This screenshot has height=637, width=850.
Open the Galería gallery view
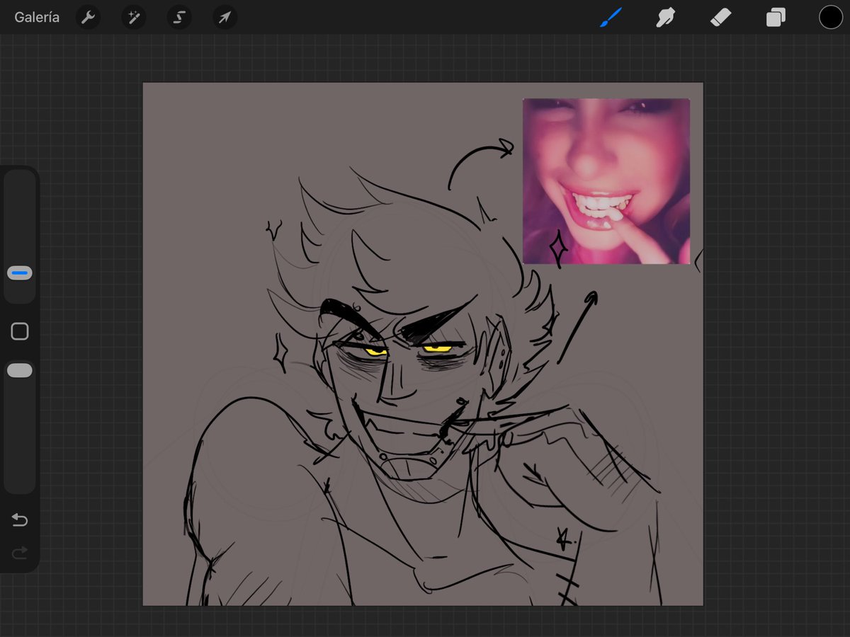(x=37, y=18)
